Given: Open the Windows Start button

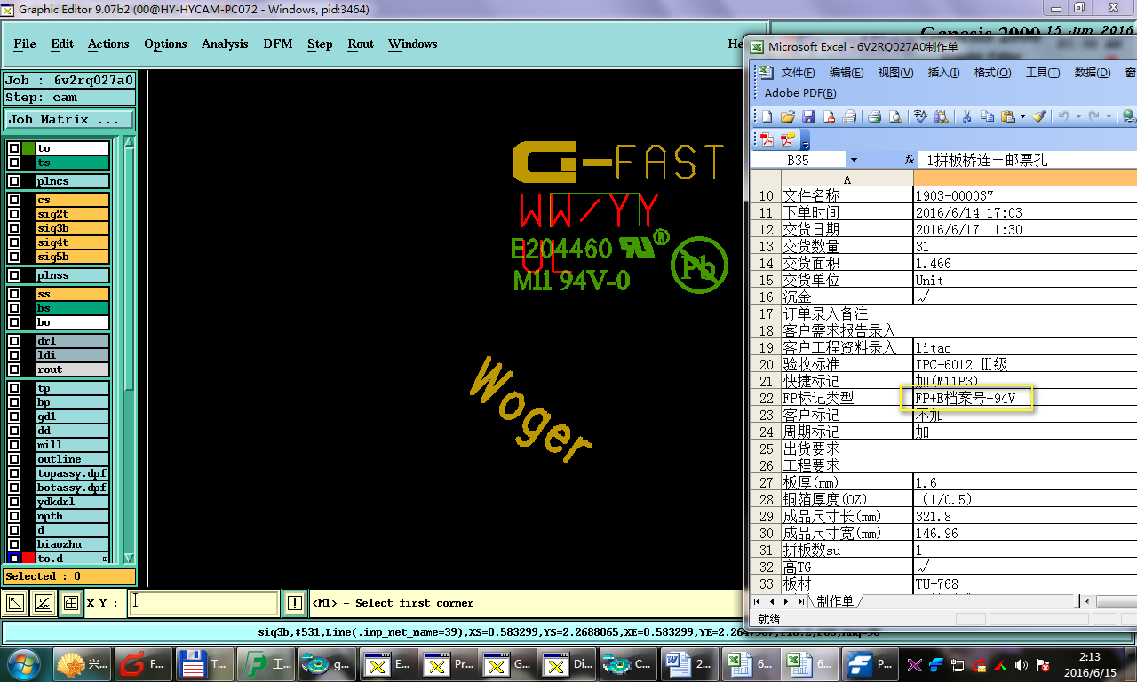Looking at the screenshot, I should [23, 663].
